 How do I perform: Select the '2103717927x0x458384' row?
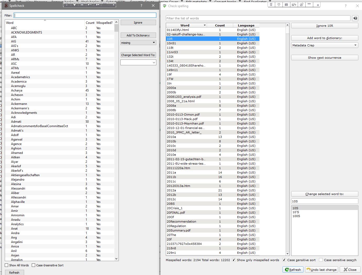[x=212, y=244]
